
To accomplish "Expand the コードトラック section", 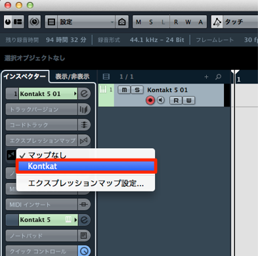I will click(x=41, y=125).
